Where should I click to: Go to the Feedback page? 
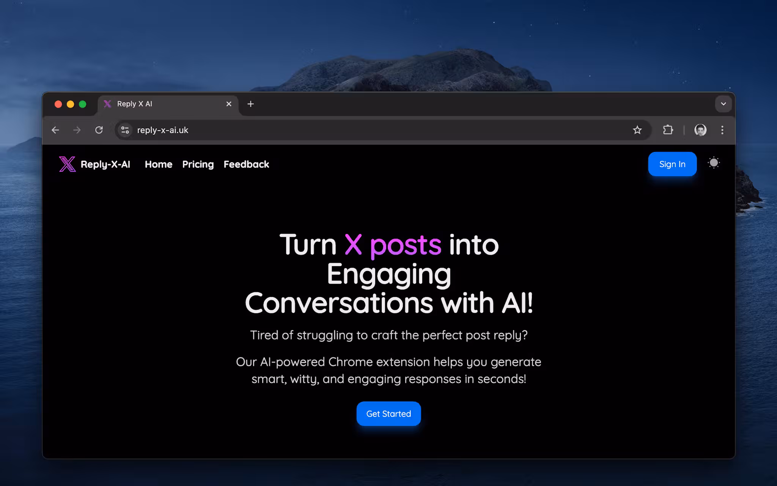click(247, 164)
